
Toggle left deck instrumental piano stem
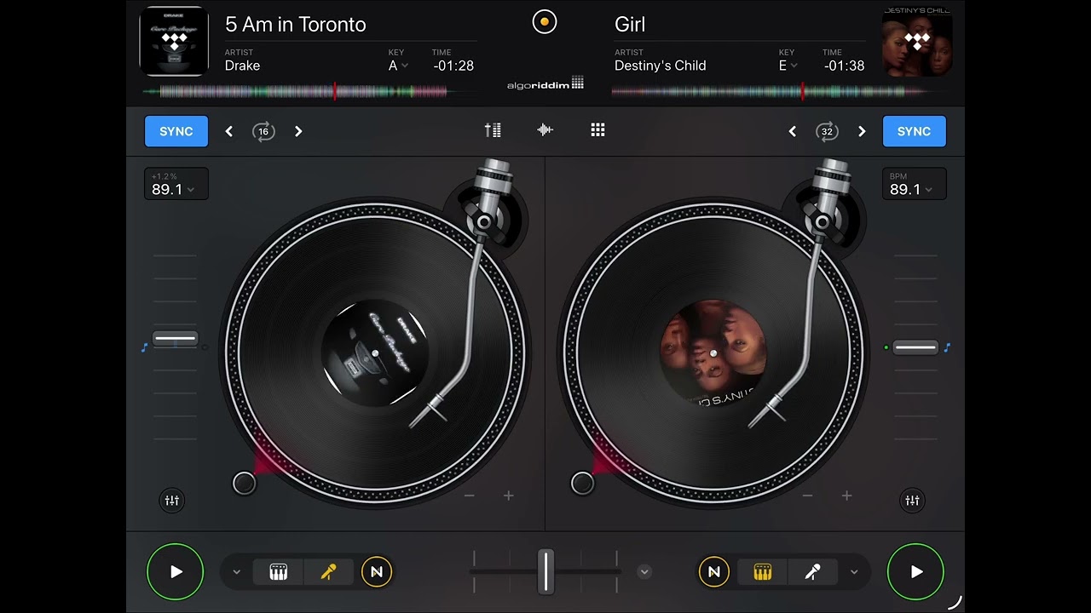click(278, 572)
